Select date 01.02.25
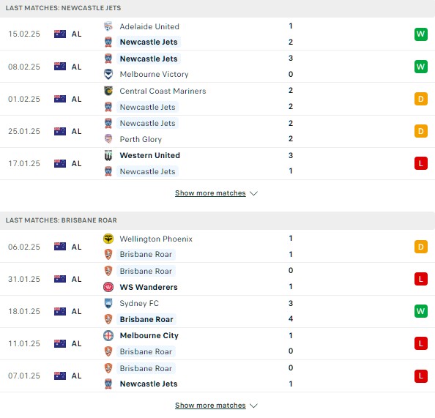The image size is (435, 418). 24,99
